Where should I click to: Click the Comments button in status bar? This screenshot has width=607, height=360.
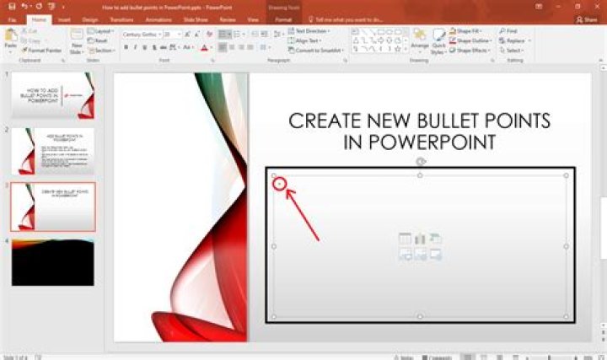tap(437, 357)
